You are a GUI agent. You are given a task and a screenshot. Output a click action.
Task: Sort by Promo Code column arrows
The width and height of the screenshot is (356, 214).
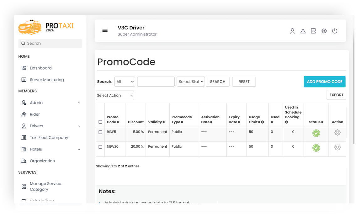pos(118,122)
